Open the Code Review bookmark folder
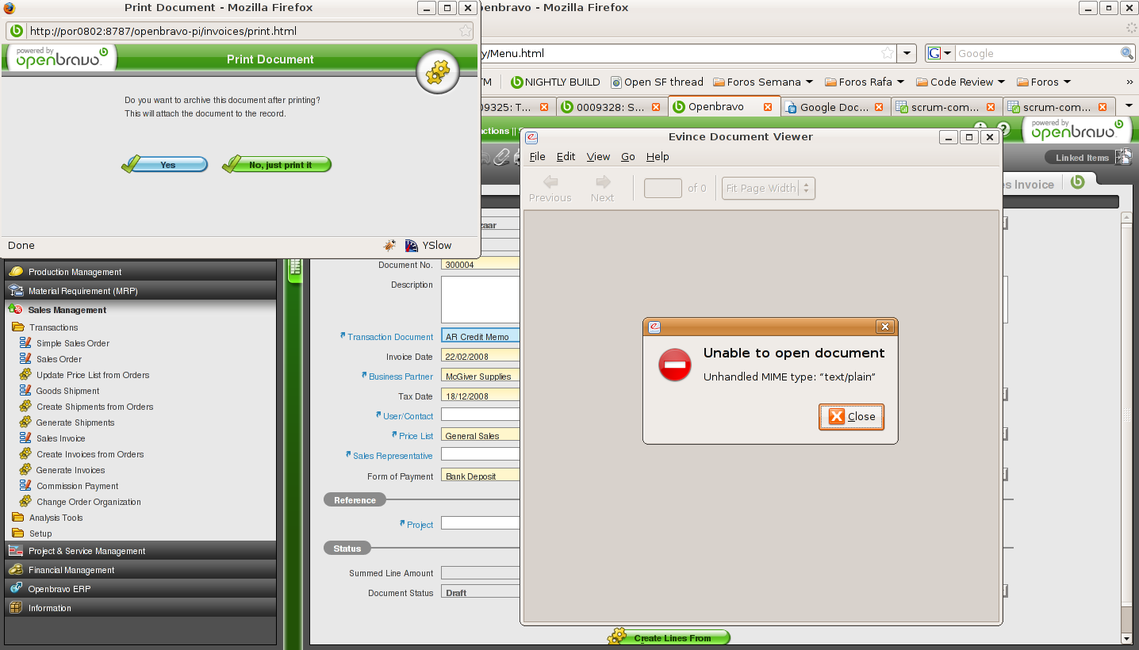 point(960,82)
